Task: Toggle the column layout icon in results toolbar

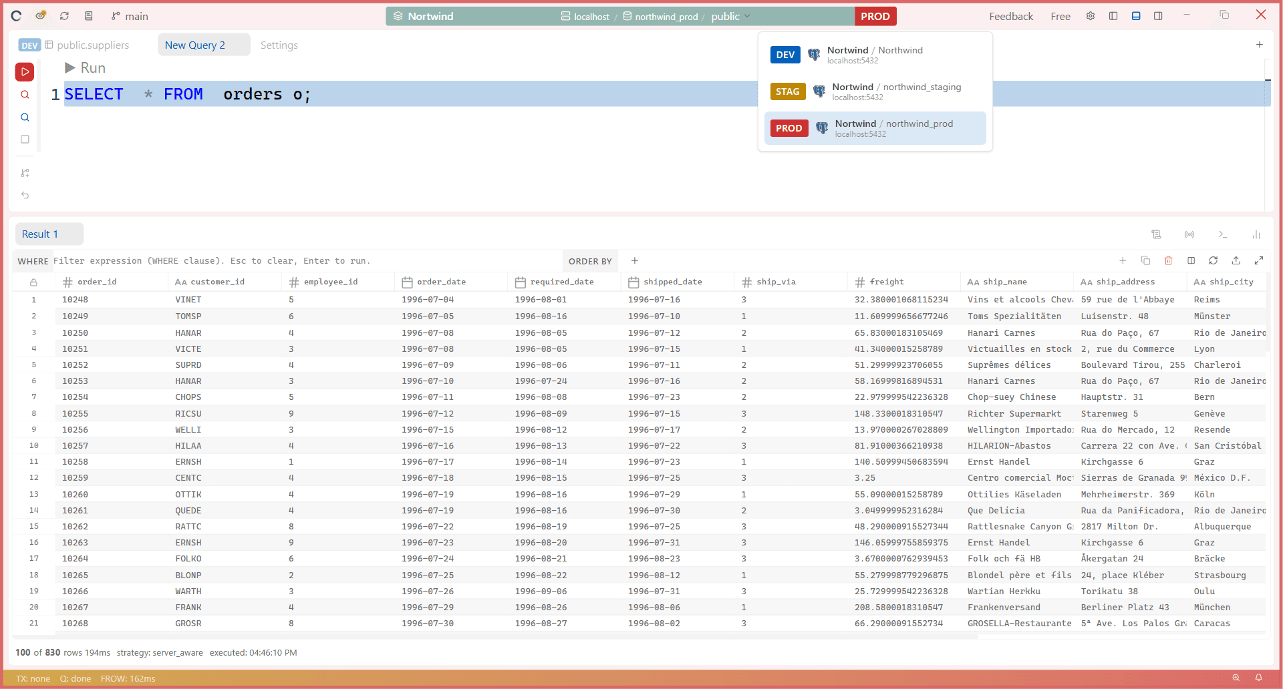Action: [x=1191, y=260]
